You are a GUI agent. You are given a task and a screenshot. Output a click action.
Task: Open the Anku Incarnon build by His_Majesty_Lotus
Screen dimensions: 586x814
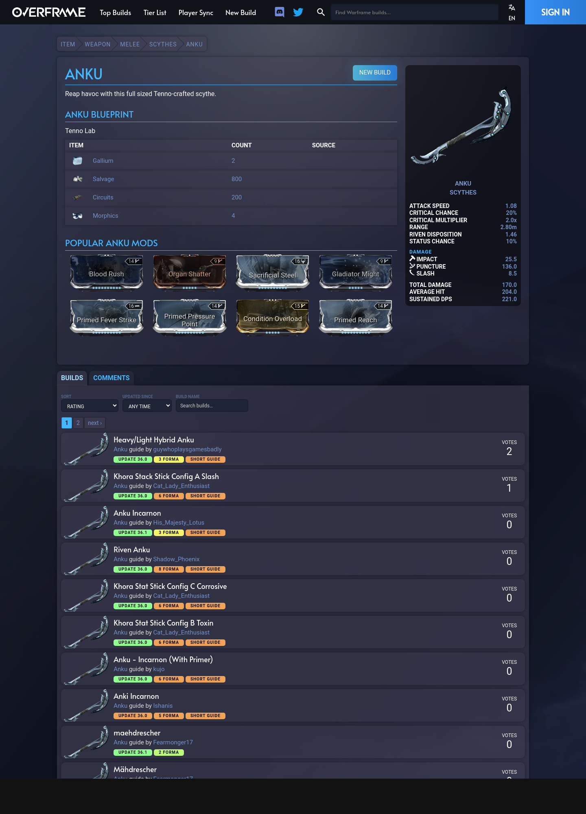(137, 513)
